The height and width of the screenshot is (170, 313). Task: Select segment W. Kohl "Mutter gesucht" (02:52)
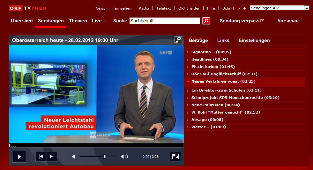click(226, 112)
